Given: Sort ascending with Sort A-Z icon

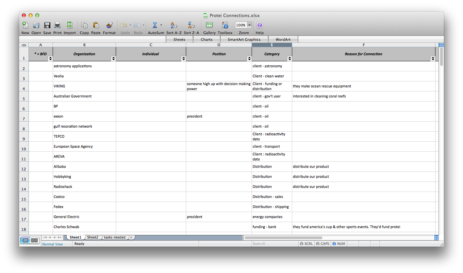Looking at the screenshot, I should point(174,25).
